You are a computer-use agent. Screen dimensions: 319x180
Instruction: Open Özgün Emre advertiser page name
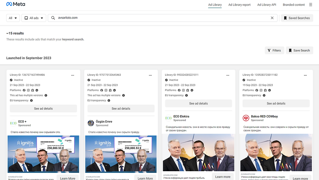tap(104, 122)
